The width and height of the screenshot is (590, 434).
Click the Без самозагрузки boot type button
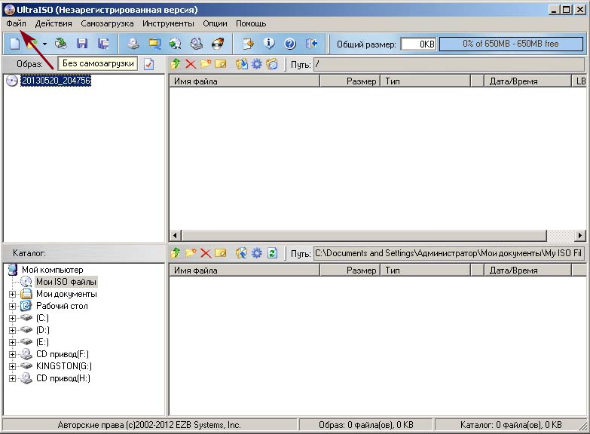pyautogui.click(x=98, y=63)
